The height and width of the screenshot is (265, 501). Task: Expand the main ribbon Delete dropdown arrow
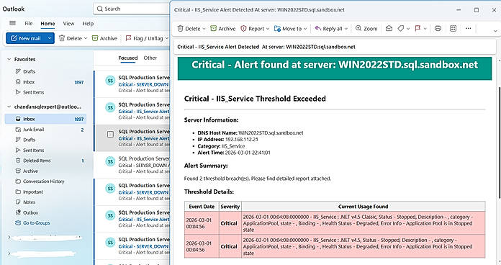[86, 38]
